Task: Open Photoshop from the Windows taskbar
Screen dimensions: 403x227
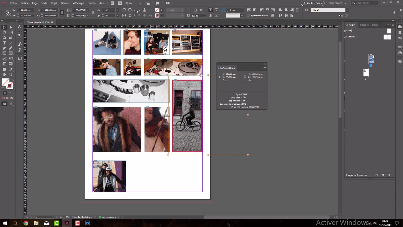Action: (87, 223)
